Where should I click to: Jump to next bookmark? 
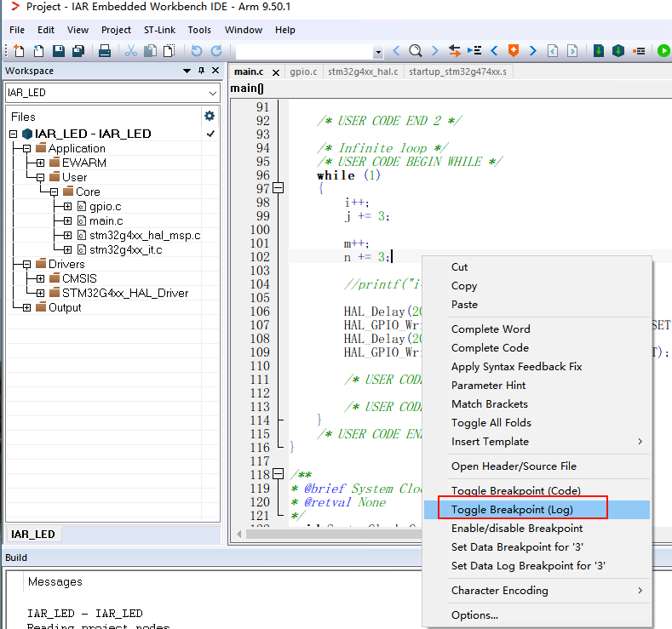pos(532,51)
